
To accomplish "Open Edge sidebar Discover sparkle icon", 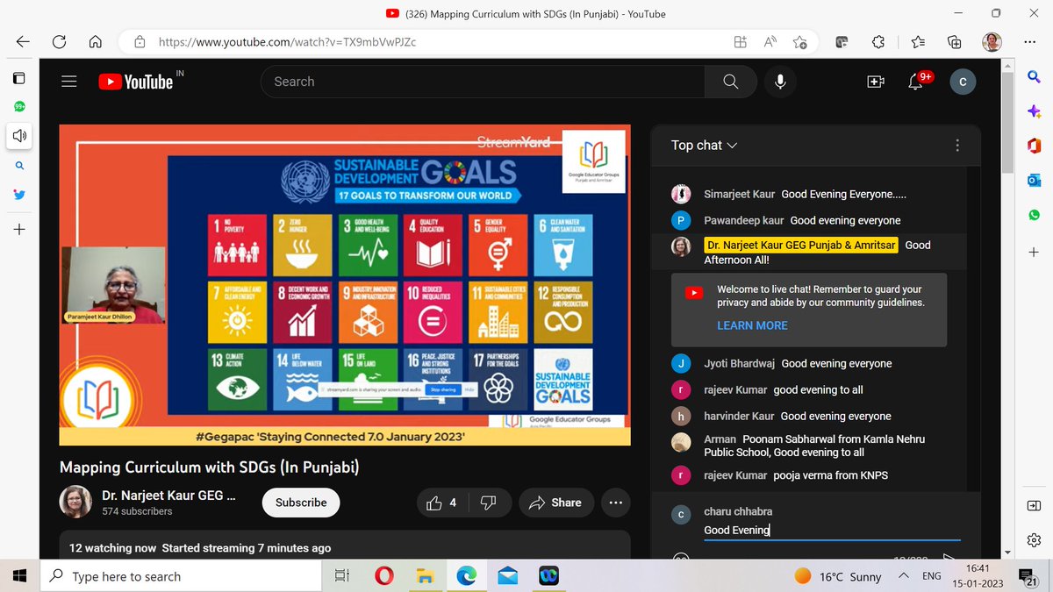I will (x=1034, y=111).
